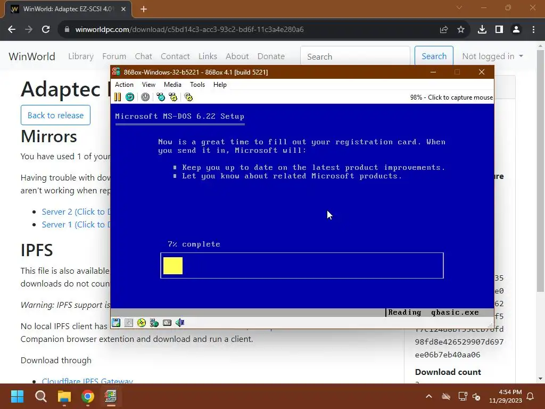Show hidden system tray icons

[429, 396]
